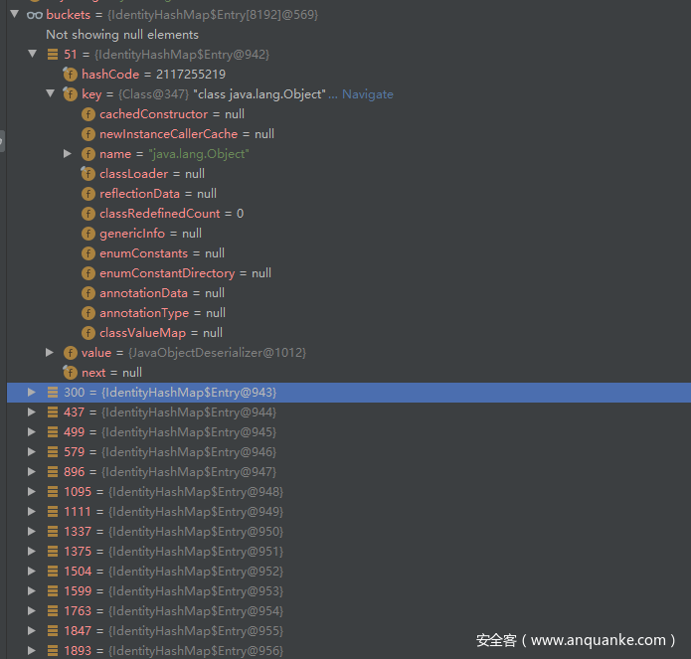691x659 pixels.
Task: Expand bucket entry 437
Action: coord(32,412)
